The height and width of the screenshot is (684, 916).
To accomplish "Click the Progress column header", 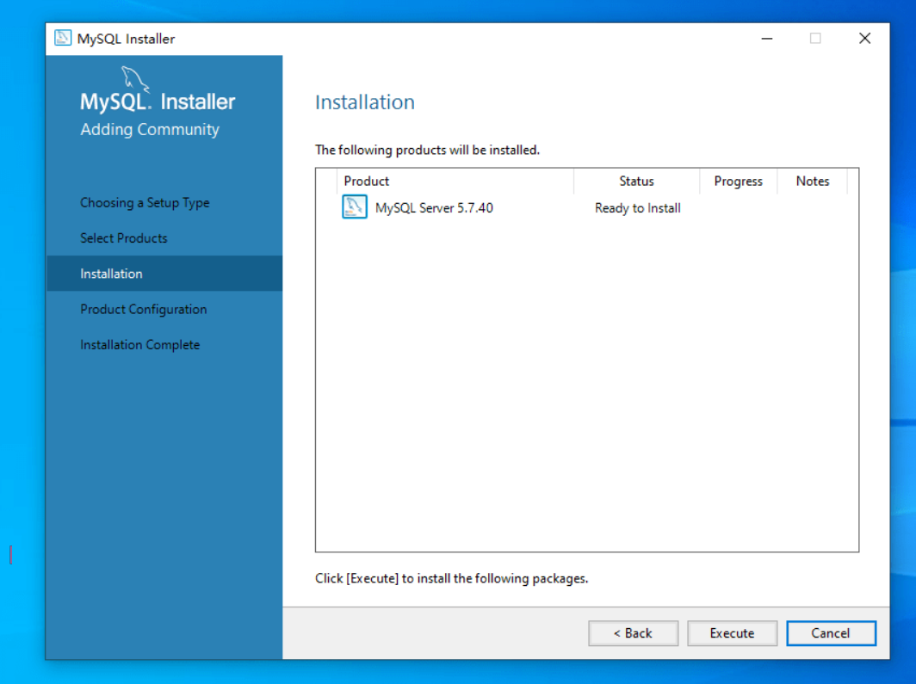I will pos(739,181).
